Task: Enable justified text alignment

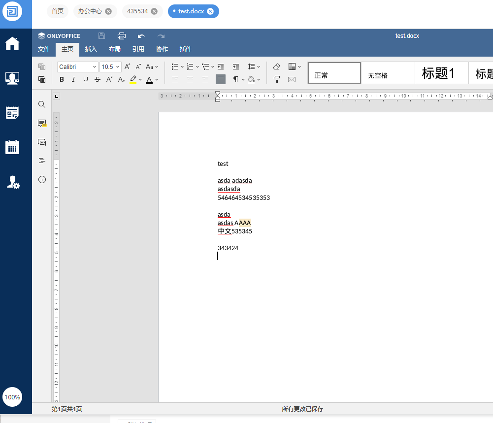Action: (x=221, y=79)
